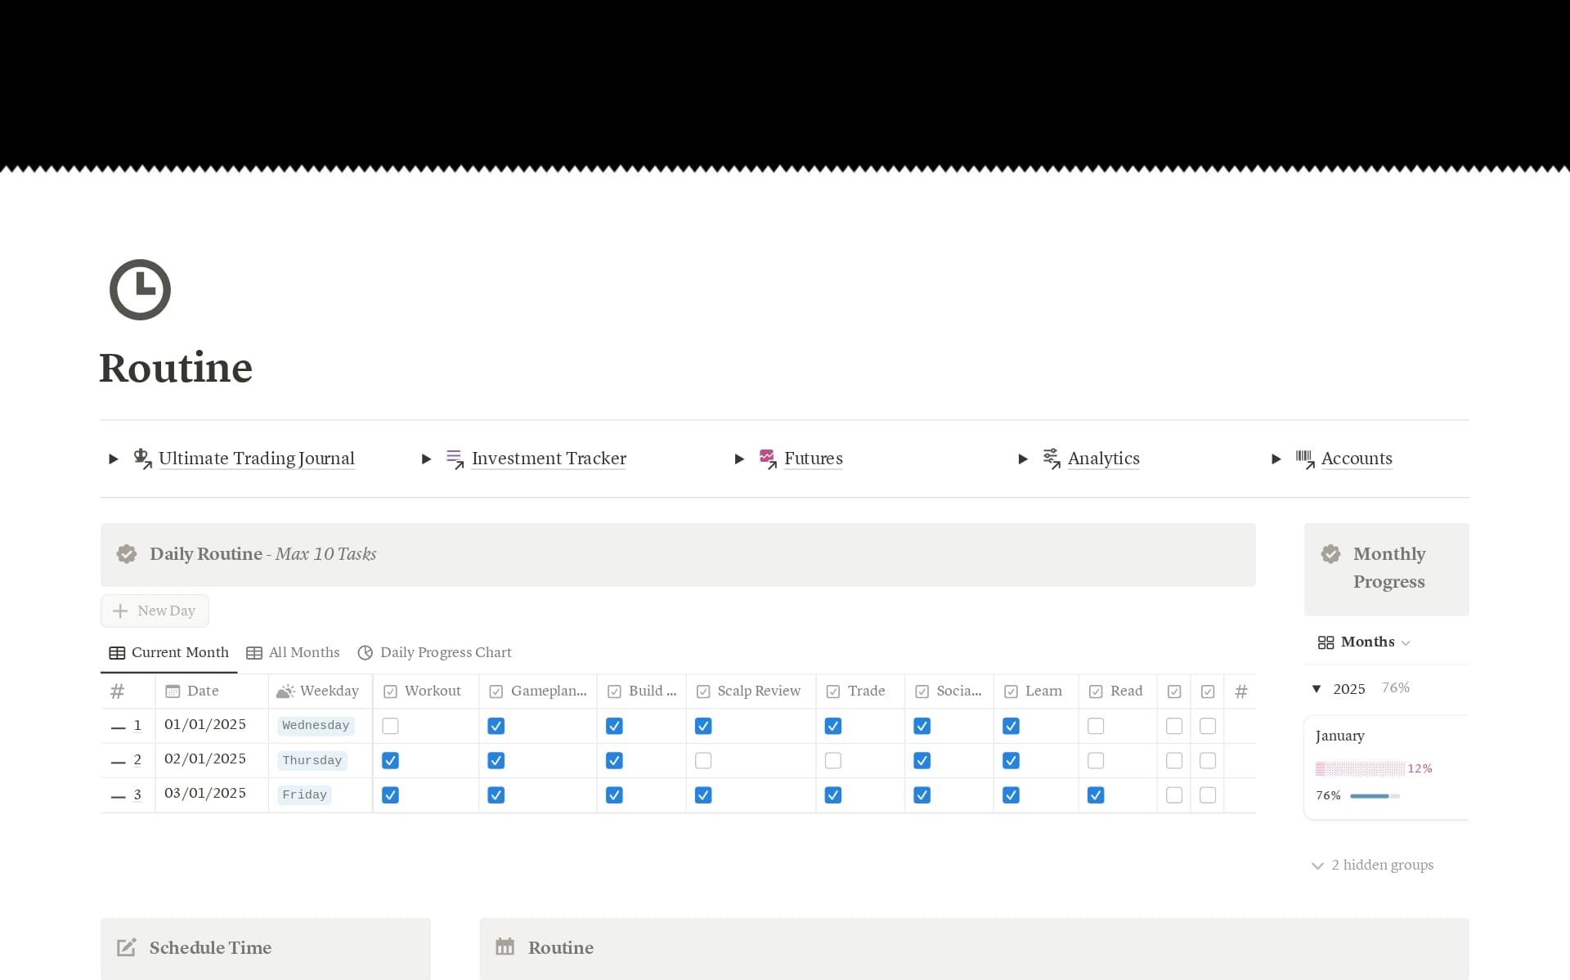Click the New Day button
The image size is (1570, 980).
pos(155,611)
